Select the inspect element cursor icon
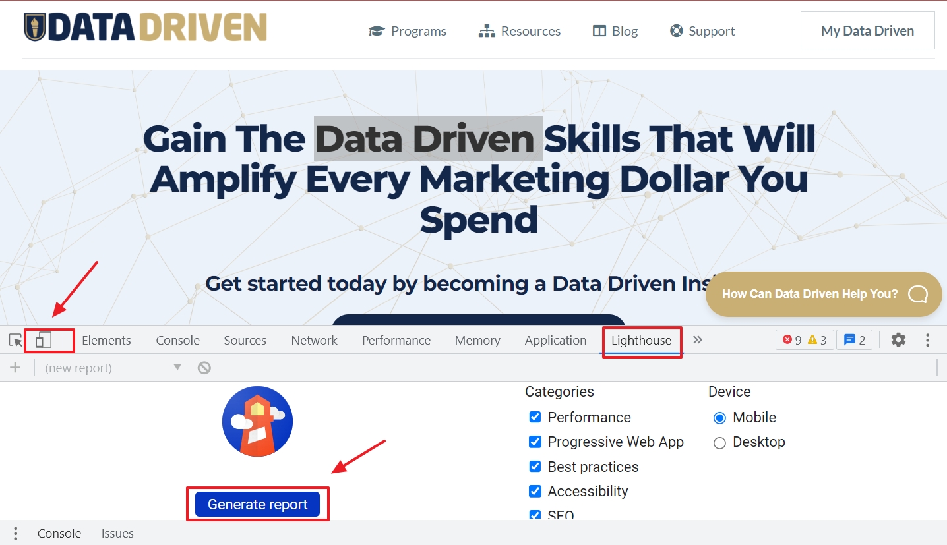947x545 pixels. (x=15, y=340)
